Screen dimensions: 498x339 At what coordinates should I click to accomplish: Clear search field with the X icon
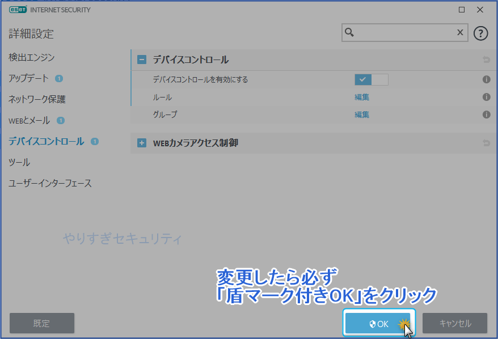[x=460, y=32]
